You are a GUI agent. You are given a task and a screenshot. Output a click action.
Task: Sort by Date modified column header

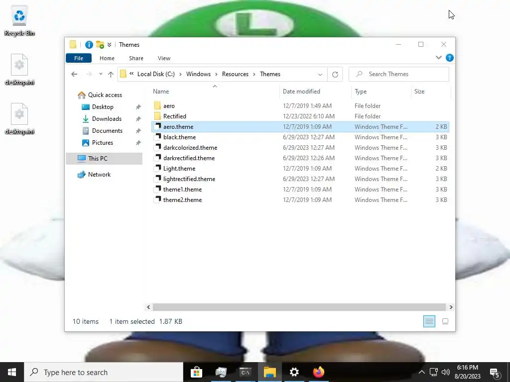[x=315, y=92]
